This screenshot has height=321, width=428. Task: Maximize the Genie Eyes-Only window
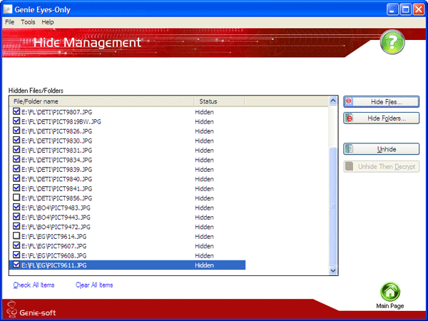click(x=406, y=10)
